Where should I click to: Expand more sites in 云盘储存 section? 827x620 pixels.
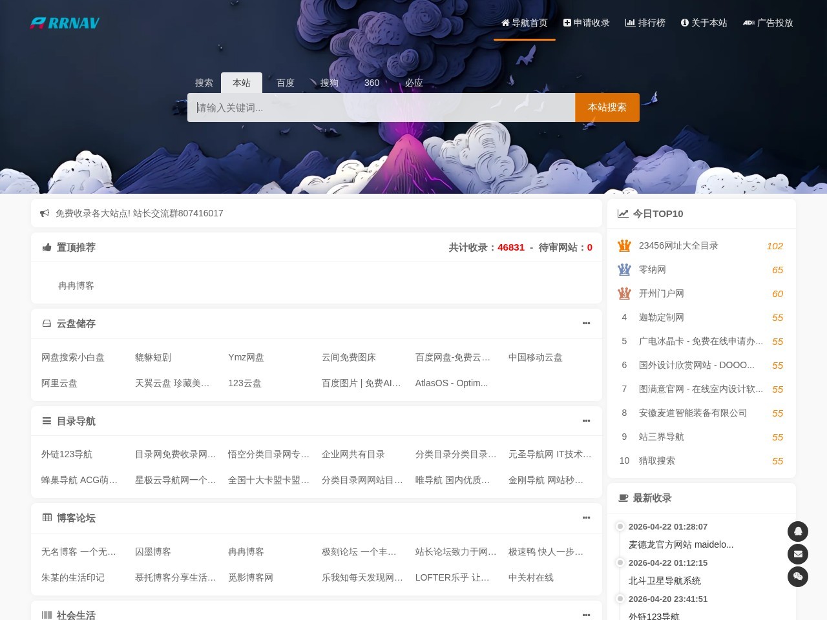586,324
